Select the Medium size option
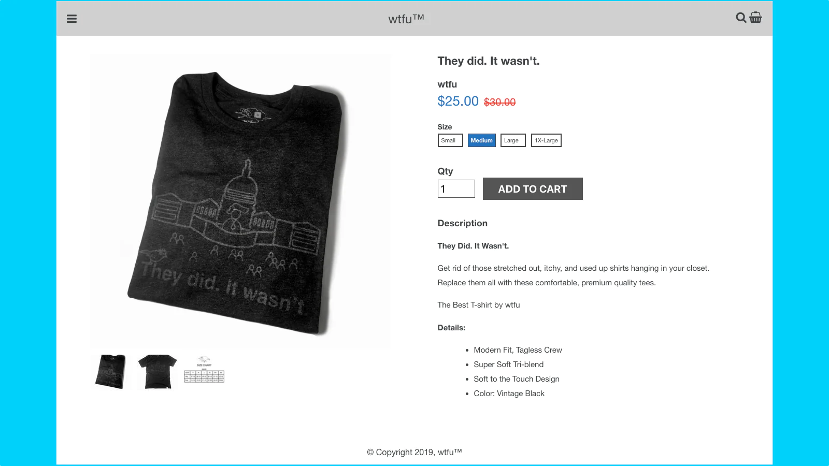 (x=482, y=140)
